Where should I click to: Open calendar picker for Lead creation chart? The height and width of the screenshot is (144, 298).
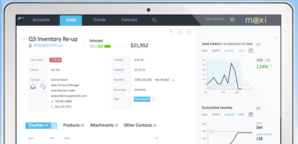[251, 50]
